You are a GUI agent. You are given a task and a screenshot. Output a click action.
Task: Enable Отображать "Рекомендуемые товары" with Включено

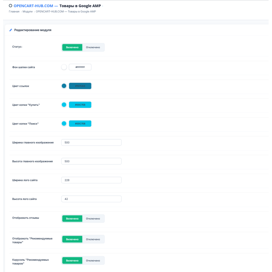(72, 239)
